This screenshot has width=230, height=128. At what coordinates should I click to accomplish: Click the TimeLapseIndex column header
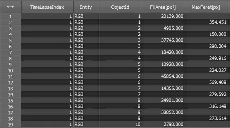[x=47, y=7]
